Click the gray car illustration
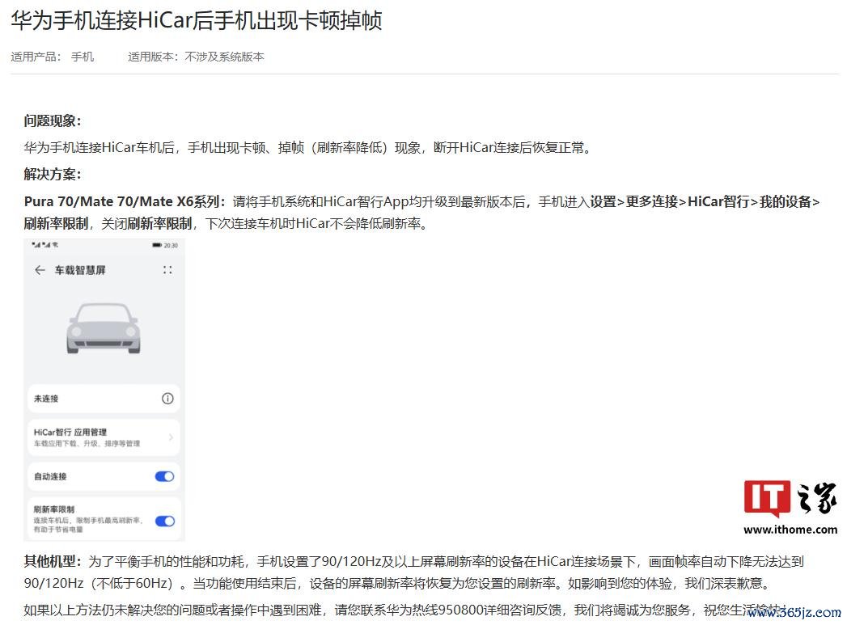847x625 pixels. click(x=104, y=328)
